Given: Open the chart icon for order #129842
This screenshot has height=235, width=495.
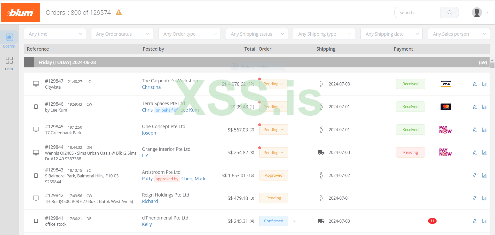Looking at the screenshot, I should tap(484, 198).
